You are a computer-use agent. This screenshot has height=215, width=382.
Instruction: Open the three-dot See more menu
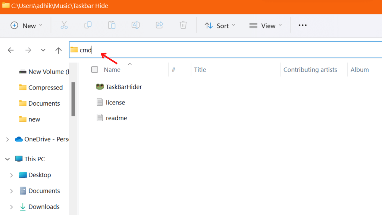pos(303,25)
